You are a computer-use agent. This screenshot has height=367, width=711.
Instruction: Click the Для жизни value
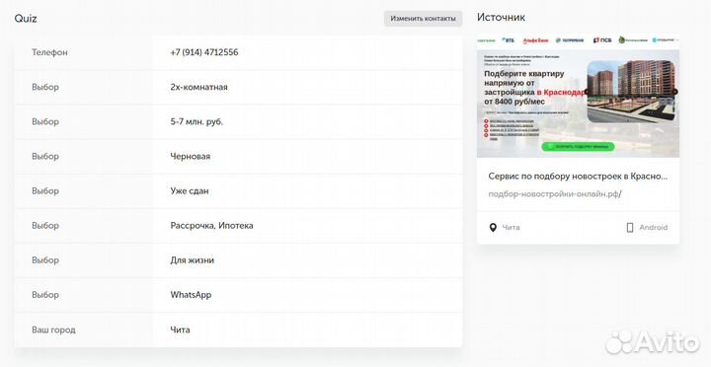[x=192, y=260]
